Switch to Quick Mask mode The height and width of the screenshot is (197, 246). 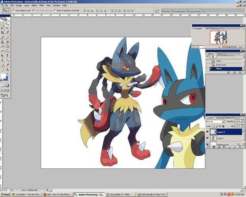[x=7, y=85]
